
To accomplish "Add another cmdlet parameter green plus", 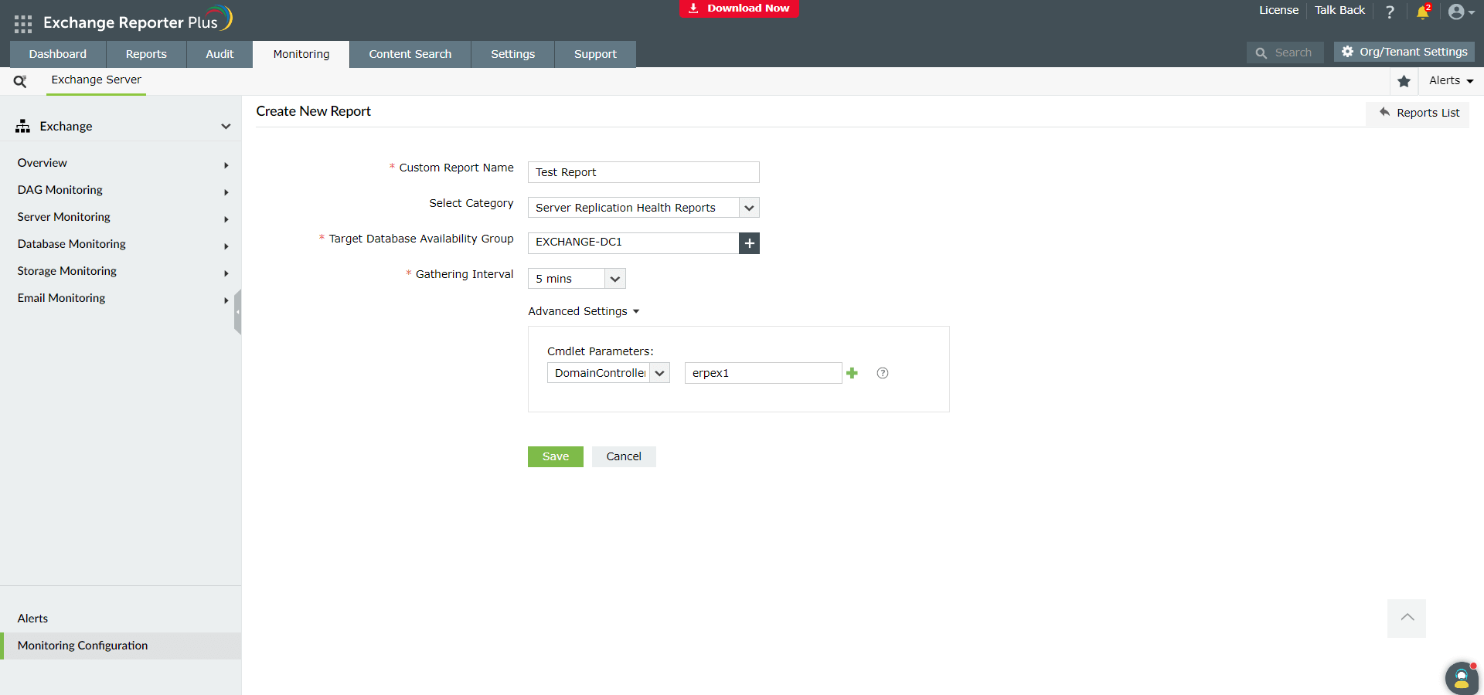I will (852, 373).
